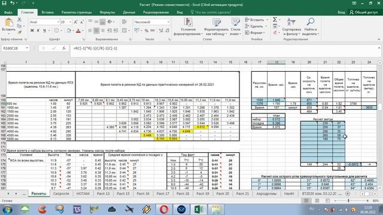Viewport: 383px width, 215px height.
Task: Open Найти и выделить menu
Action: [311, 27]
